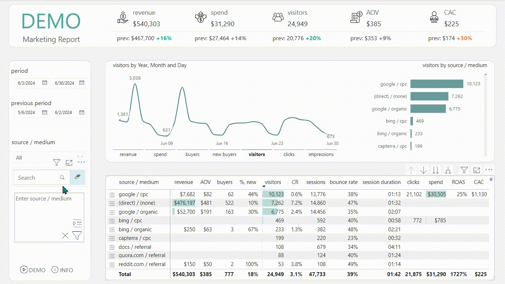Click the drill up arrow above the table
The width and height of the screenshot is (505, 284).
tap(411, 170)
